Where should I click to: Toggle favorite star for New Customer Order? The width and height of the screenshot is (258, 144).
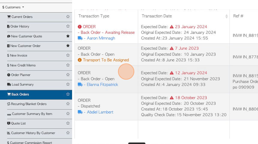tap(68, 46)
